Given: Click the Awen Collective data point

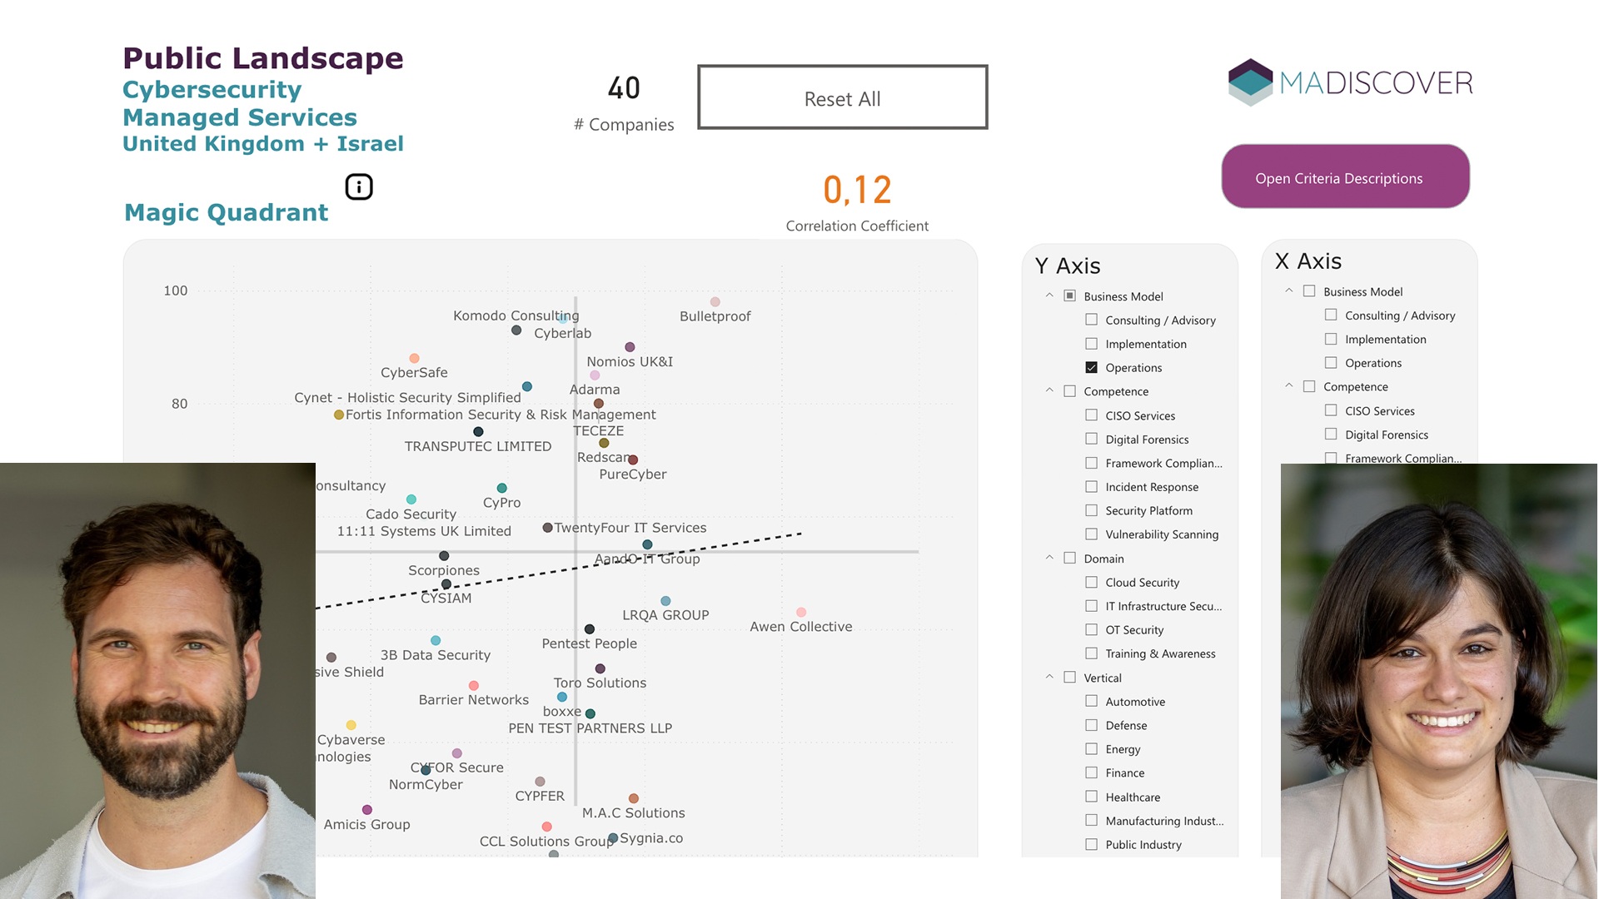Looking at the screenshot, I should pyautogui.click(x=801, y=613).
